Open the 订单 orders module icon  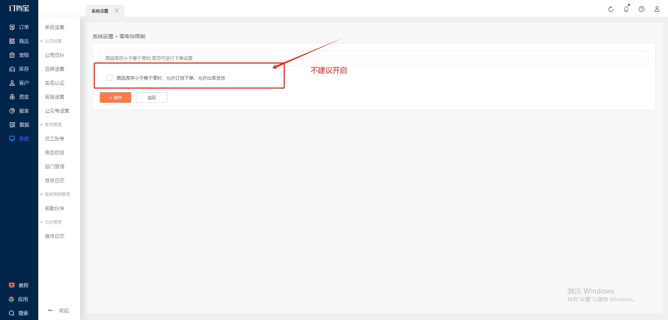tap(12, 27)
